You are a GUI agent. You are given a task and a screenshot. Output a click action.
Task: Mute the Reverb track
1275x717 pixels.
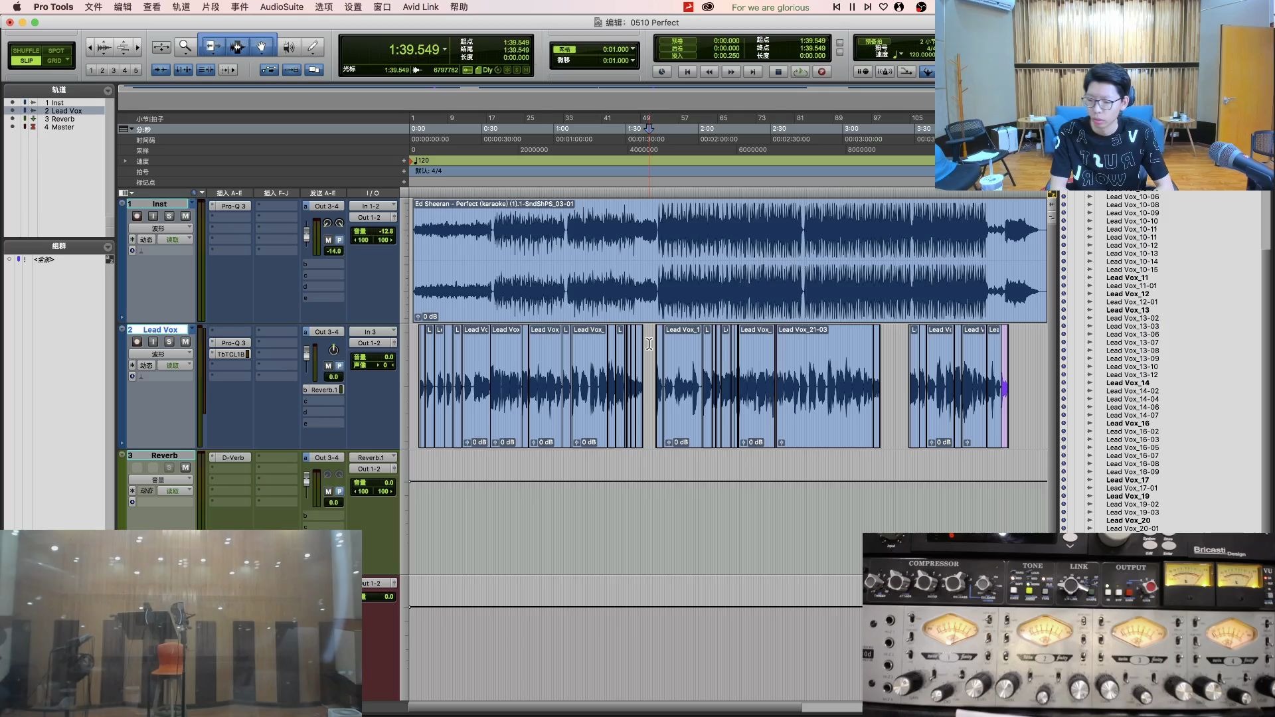coord(185,467)
